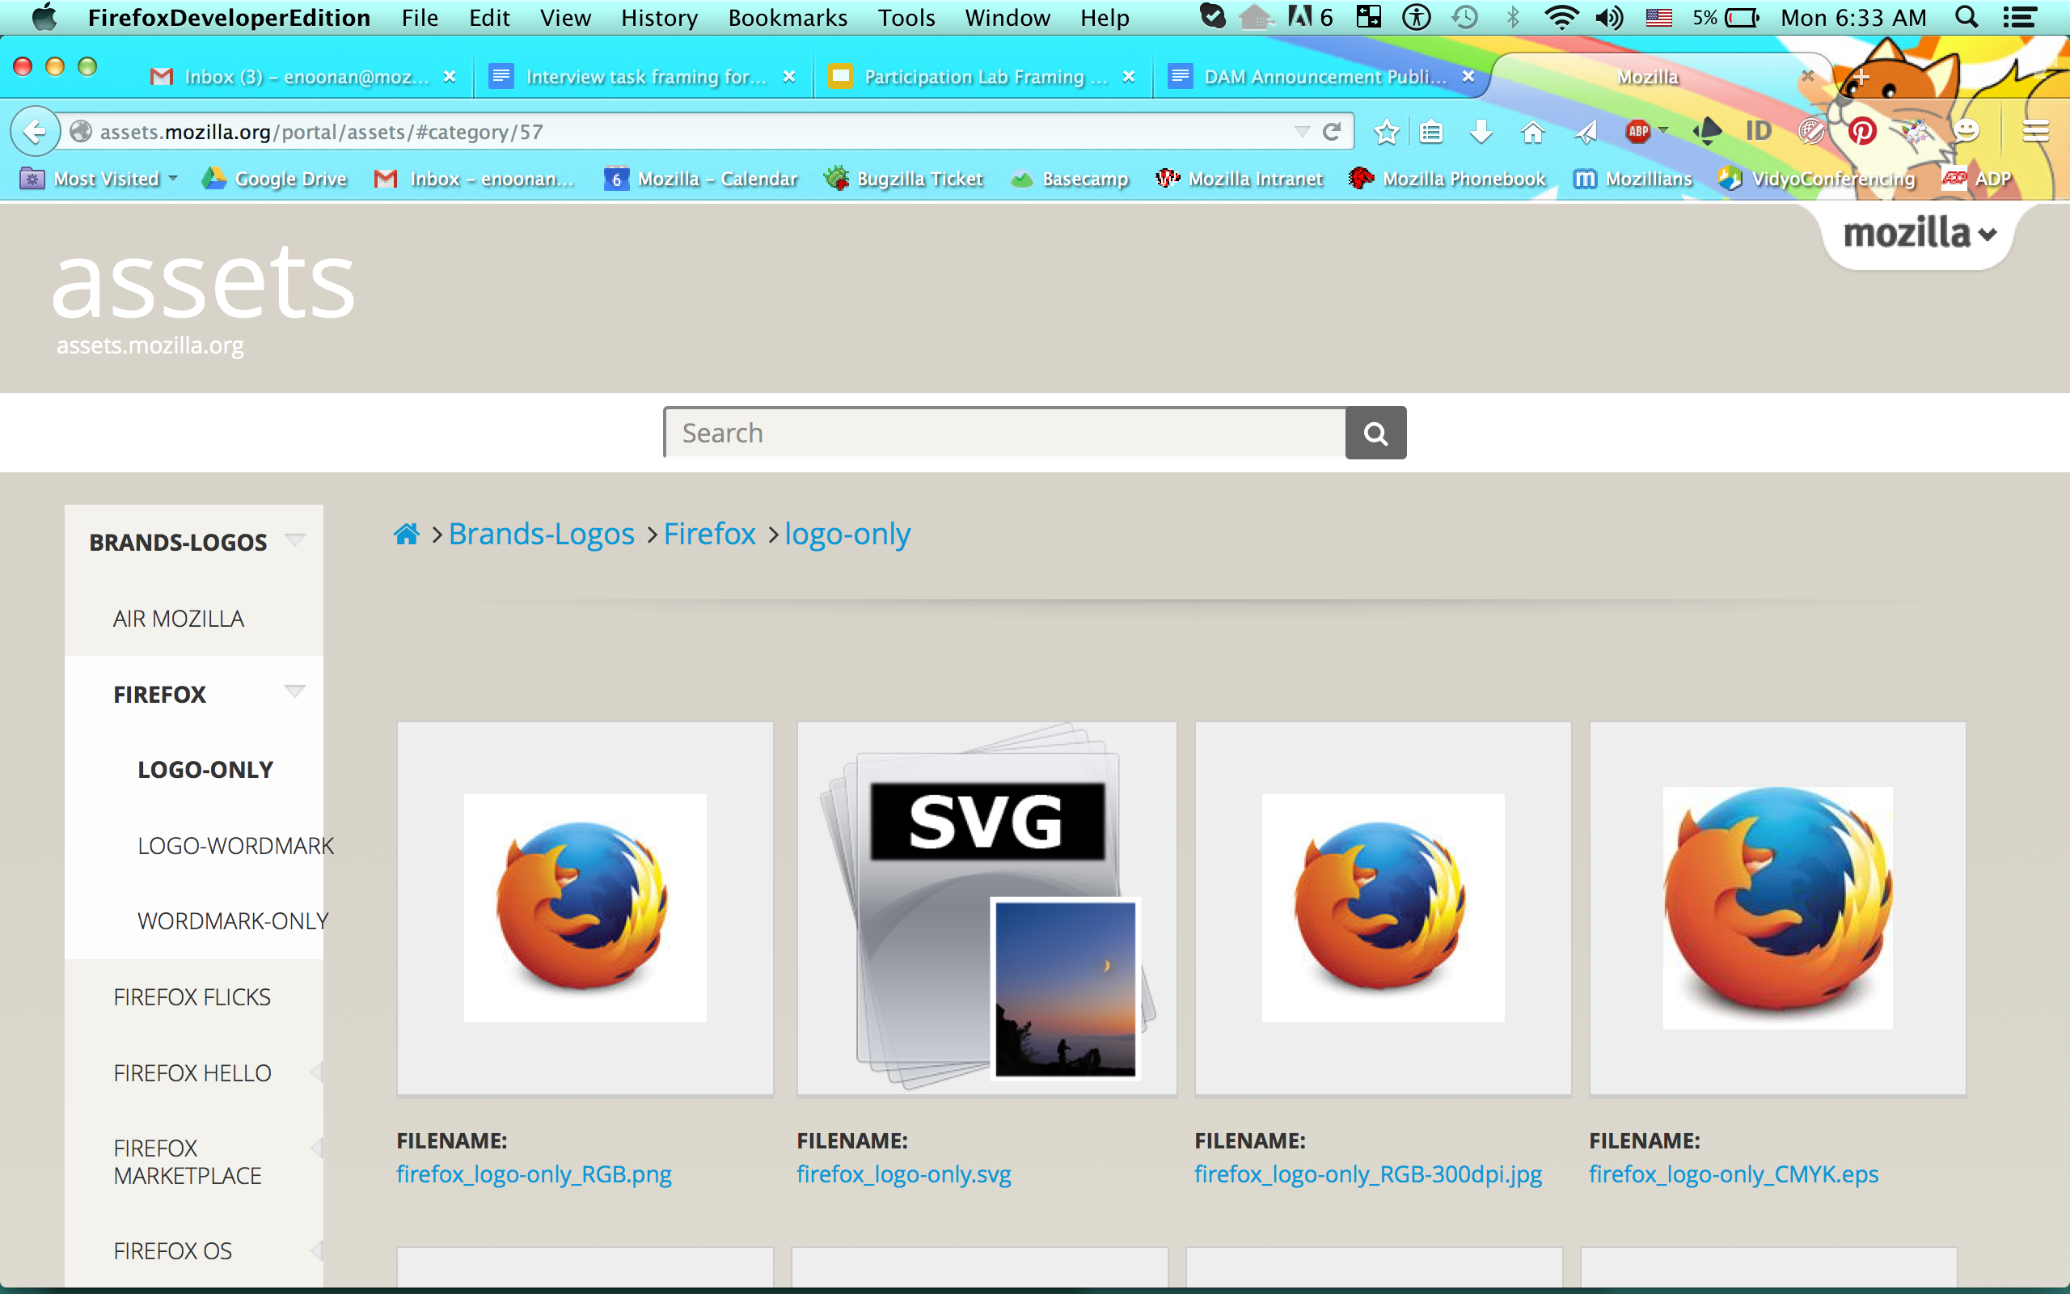Open the mozilla dropdown tab at top right
The image size is (2070, 1294).
1919,233
